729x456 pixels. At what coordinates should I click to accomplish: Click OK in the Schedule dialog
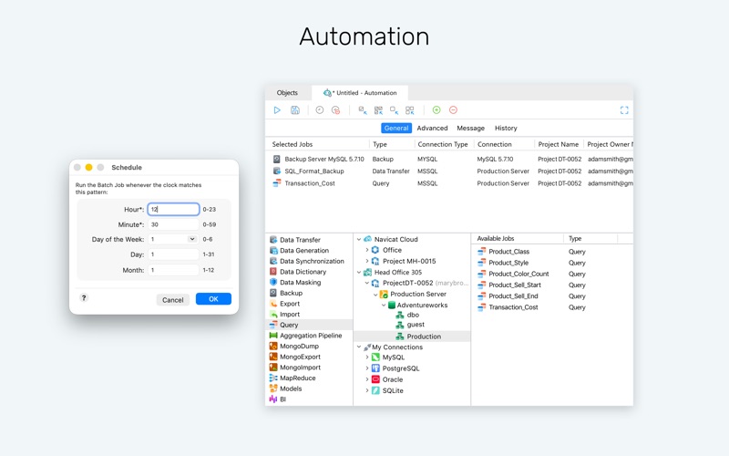[x=213, y=299]
